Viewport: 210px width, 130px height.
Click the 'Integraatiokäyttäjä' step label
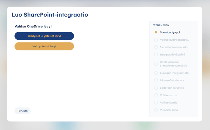point(172,54)
